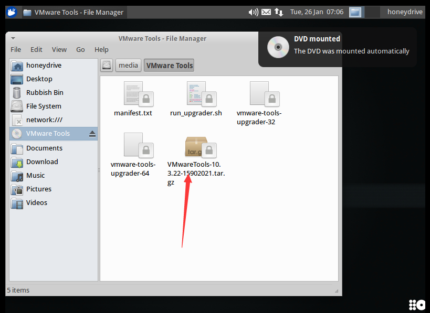Go to the media path button
Viewport: 430px width, 313px height.
[128, 66]
